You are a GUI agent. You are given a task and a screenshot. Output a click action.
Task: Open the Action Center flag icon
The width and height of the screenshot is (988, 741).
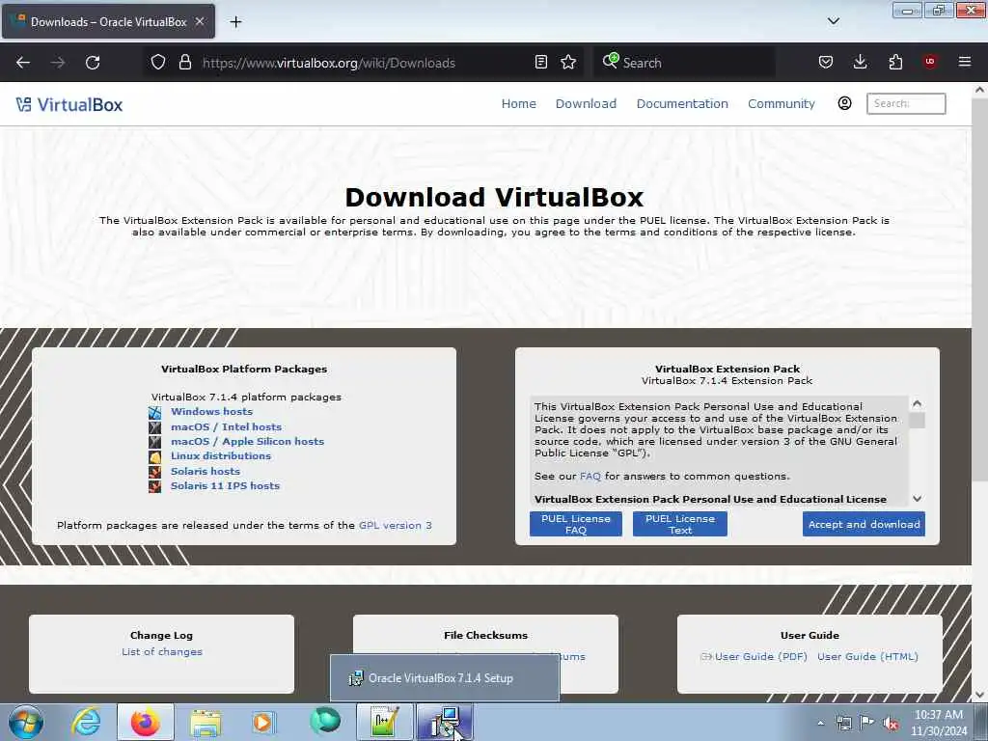coord(867,723)
